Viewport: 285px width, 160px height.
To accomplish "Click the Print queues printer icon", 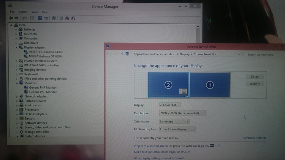I will (21, 105).
